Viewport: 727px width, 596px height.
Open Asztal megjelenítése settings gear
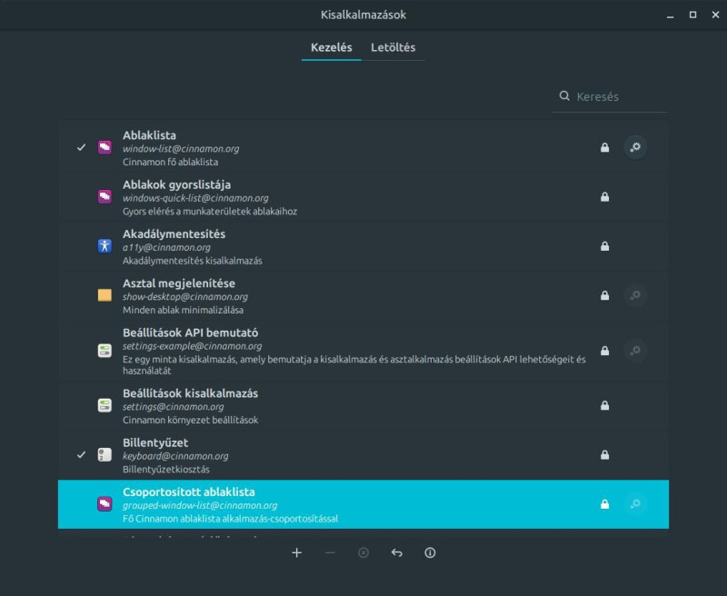point(634,295)
